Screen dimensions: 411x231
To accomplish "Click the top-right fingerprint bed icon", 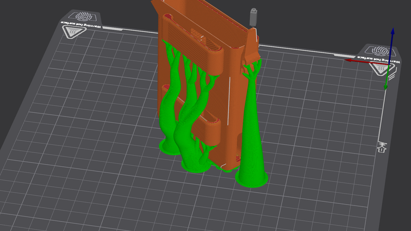I will (x=380, y=51).
